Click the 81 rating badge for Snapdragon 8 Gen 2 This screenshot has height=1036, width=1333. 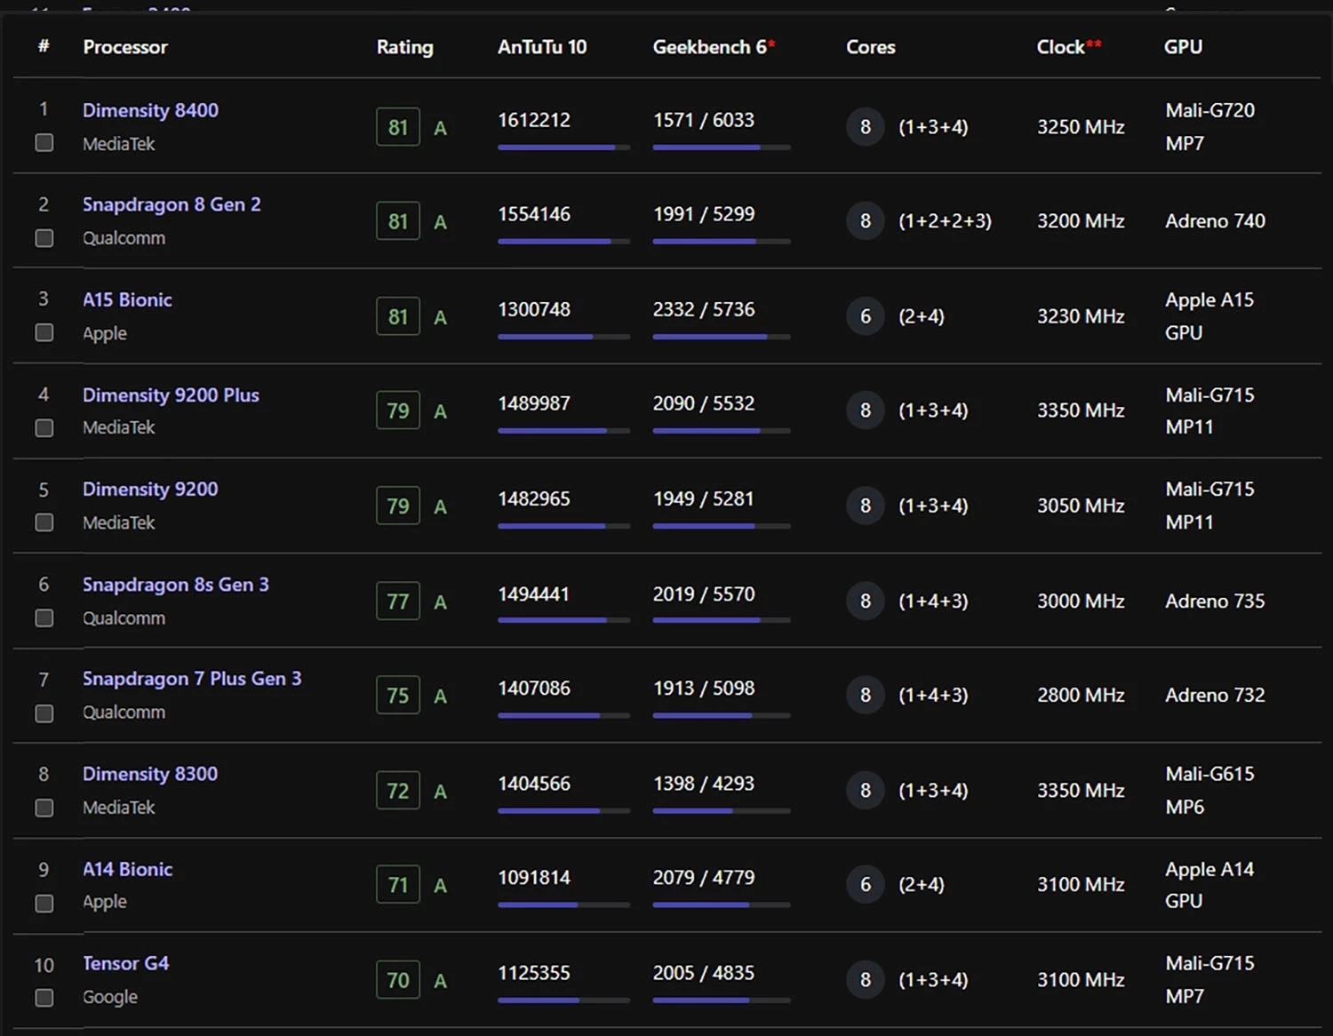pyautogui.click(x=398, y=221)
